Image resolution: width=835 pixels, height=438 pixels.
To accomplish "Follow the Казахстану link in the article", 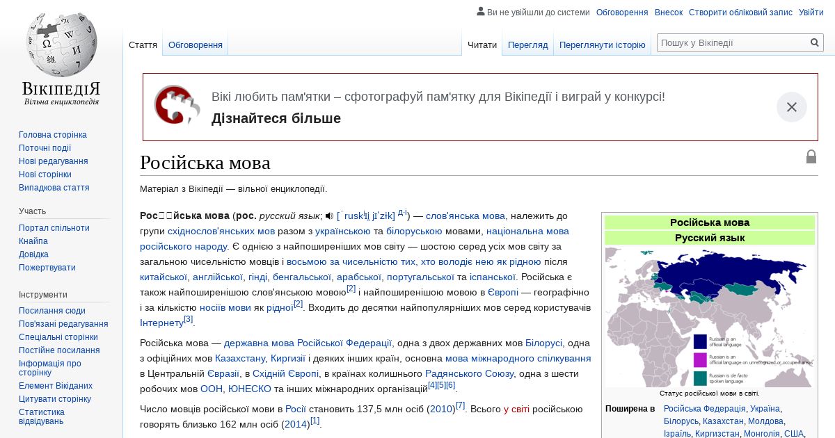I will 240,358.
